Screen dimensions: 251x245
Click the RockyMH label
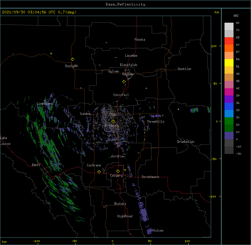[71, 66]
